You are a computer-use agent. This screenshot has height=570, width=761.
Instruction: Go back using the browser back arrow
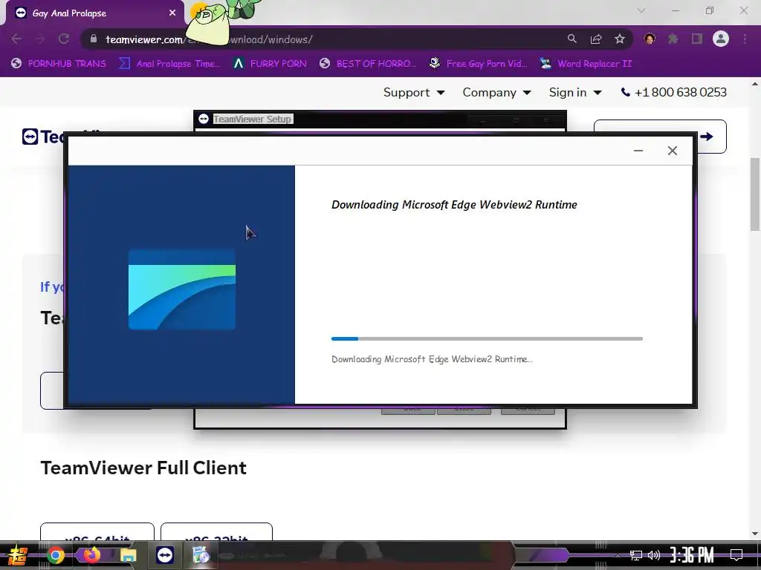click(x=16, y=39)
